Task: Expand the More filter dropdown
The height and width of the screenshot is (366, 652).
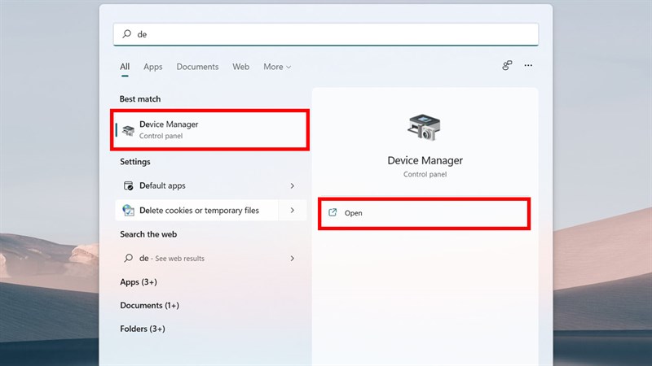Action: (277, 67)
